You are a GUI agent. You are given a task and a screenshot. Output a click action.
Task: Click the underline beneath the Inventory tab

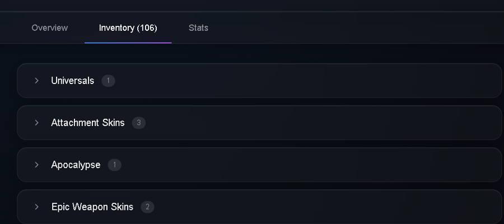click(x=128, y=43)
